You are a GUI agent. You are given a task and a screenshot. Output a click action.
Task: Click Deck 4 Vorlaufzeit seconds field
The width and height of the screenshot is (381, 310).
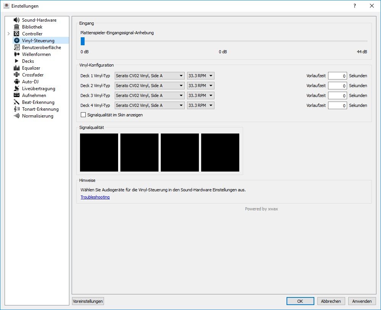point(337,105)
